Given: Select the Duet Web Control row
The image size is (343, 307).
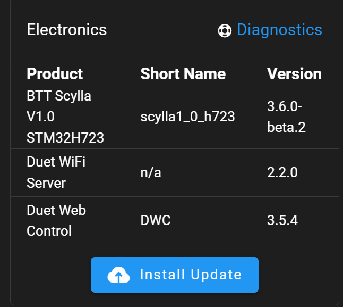Looking at the screenshot, I should 175,220.
